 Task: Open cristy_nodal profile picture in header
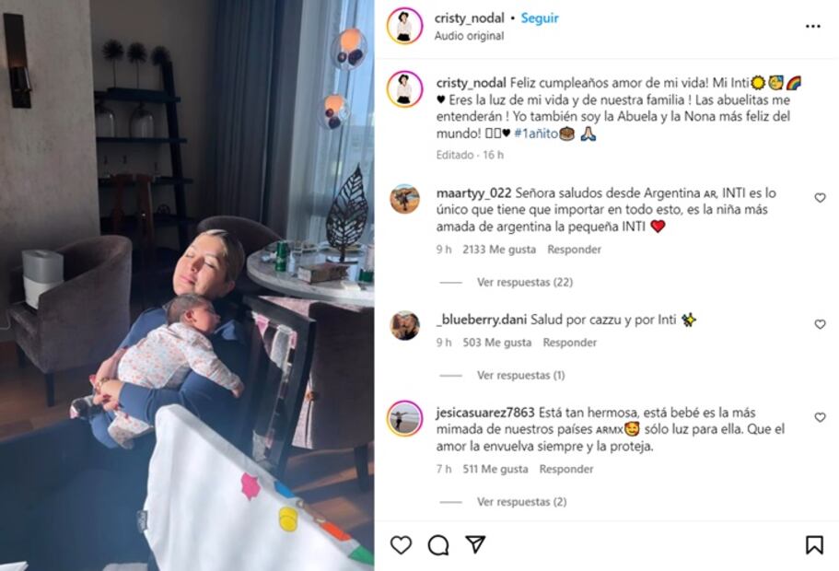(404, 26)
